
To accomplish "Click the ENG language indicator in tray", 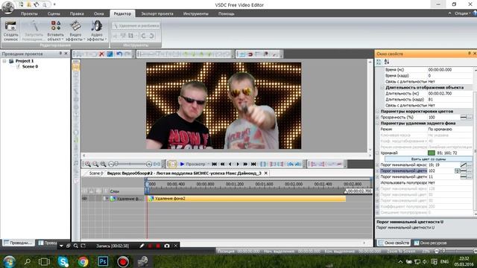I will click(444, 261).
